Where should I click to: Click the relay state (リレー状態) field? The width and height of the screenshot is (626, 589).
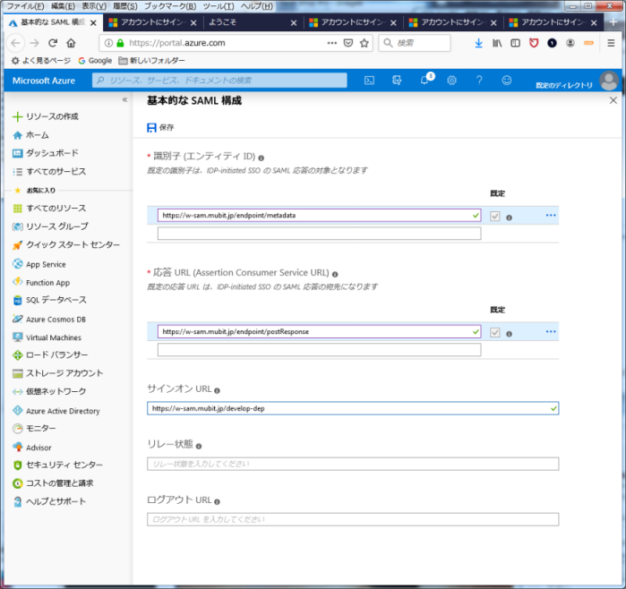point(353,464)
